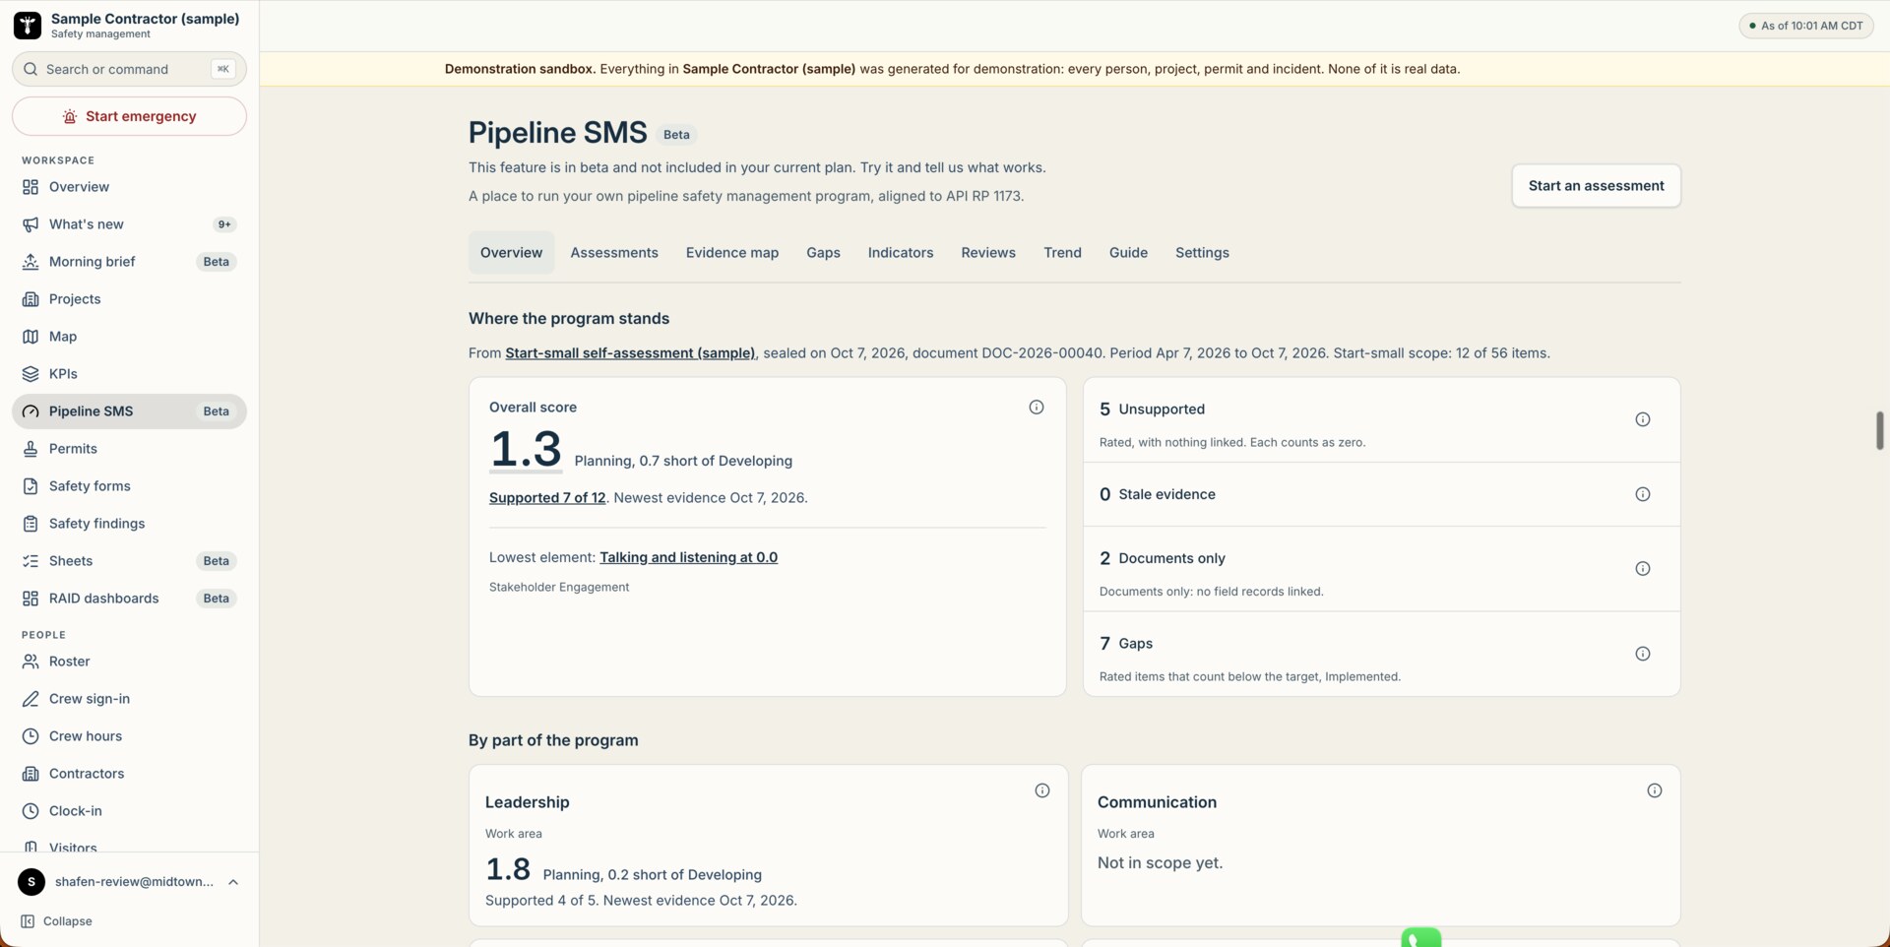
Task: Open info icon on Communication card
Action: tap(1655, 790)
